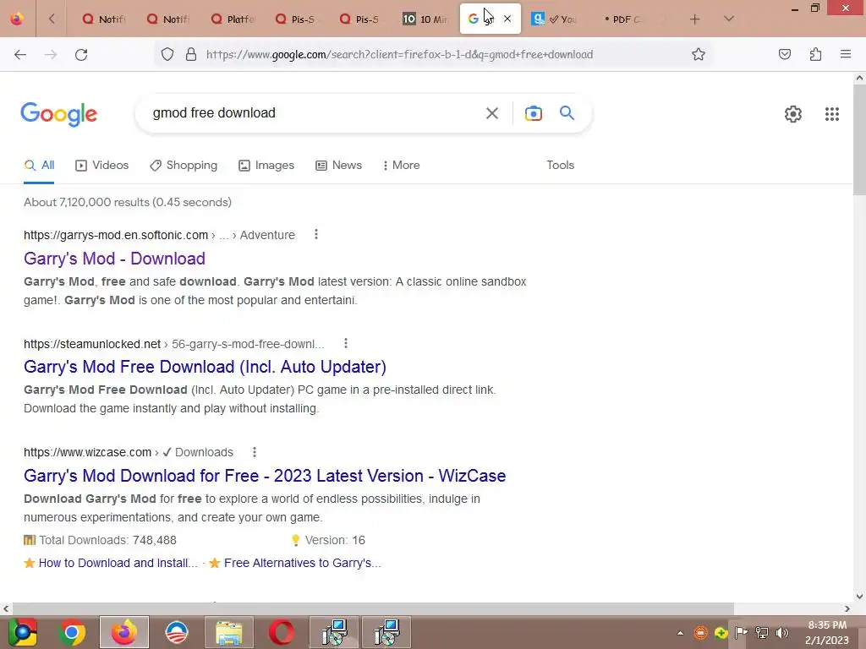Open Opera from the taskbar
The width and height of the screenshot is (866, 649).
click(x=281, y=632)
